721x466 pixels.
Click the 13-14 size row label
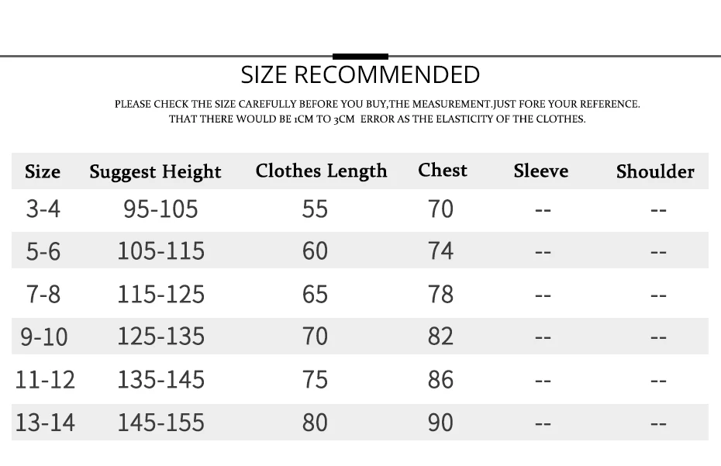pyautogui.click(x=45, y=423)
